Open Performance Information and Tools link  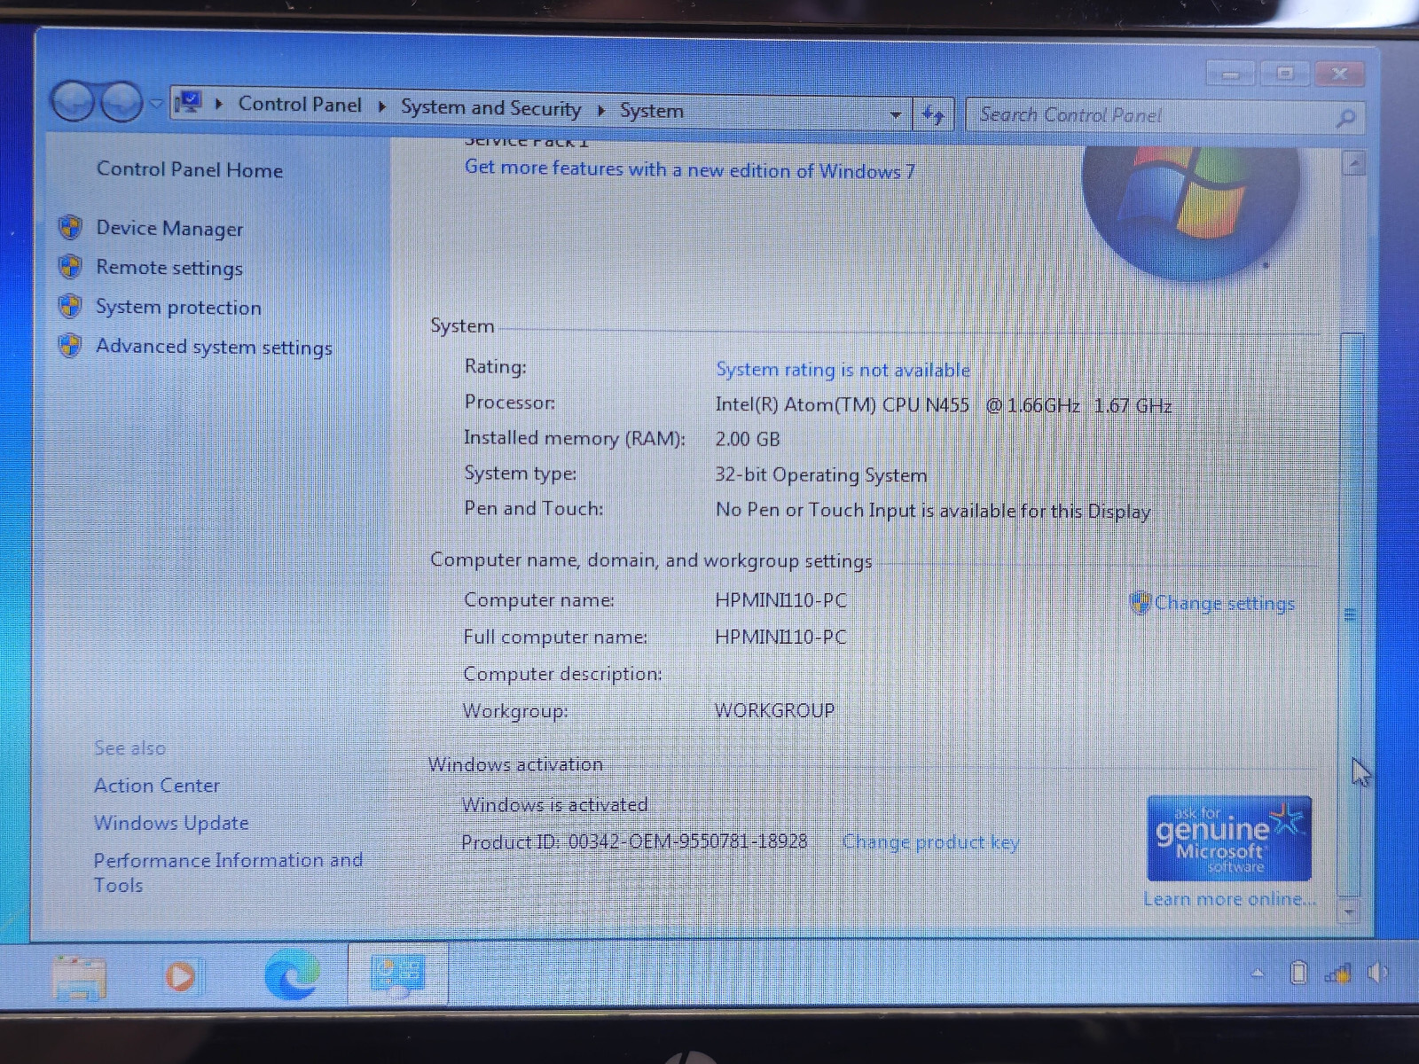pyautogui.click(x=228, y=872)
